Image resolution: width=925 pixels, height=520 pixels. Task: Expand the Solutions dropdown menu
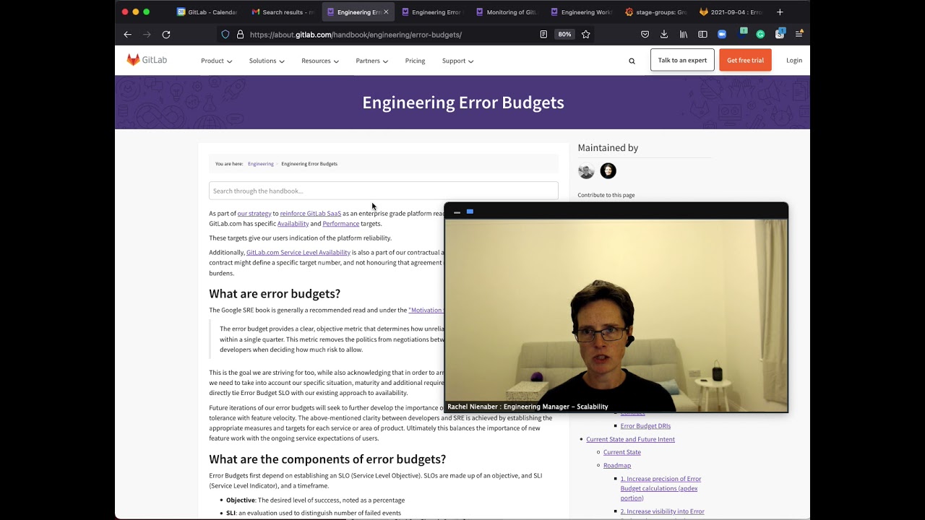tap(267, 61)
